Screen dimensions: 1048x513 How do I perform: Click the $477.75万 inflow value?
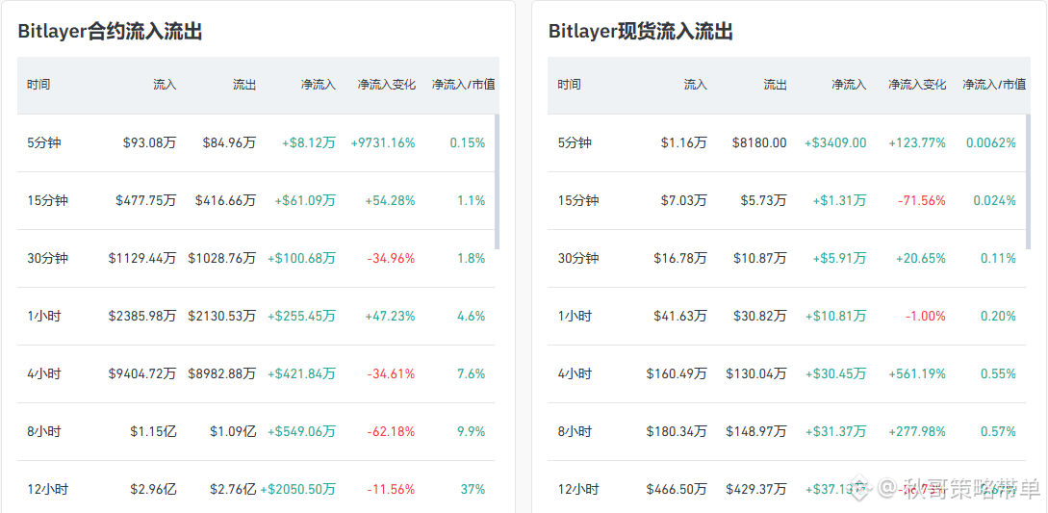tap(145, 200)
